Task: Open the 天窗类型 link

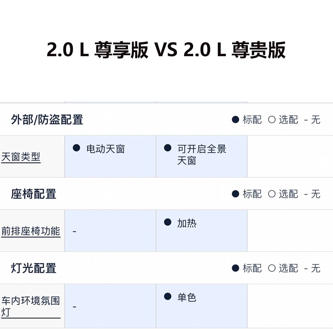Action: (x=21, y=157)
